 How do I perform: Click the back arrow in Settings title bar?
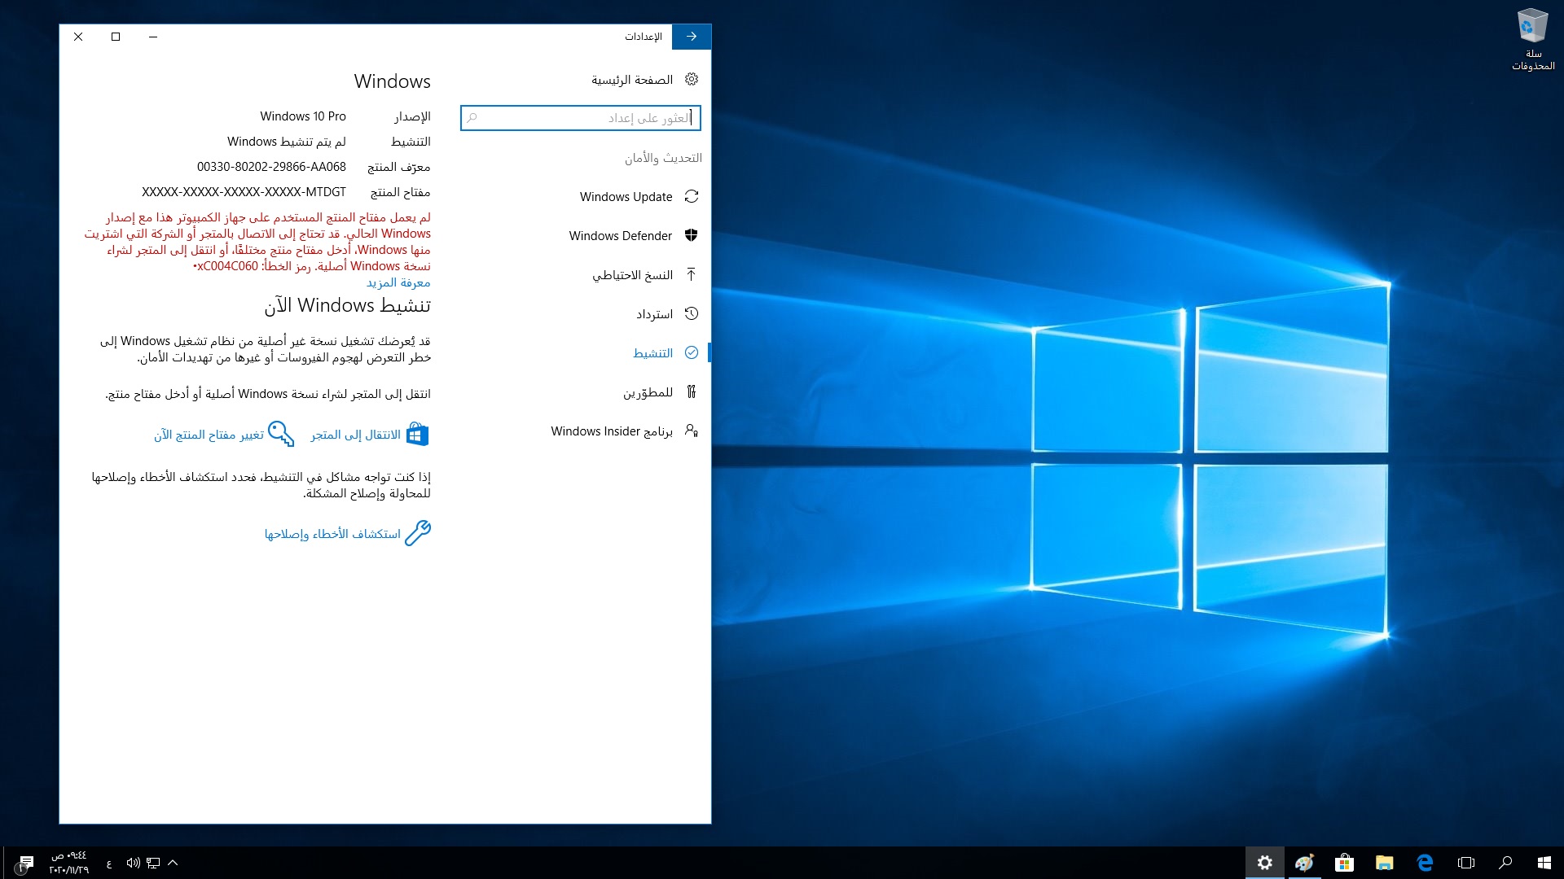coord(692,37)
